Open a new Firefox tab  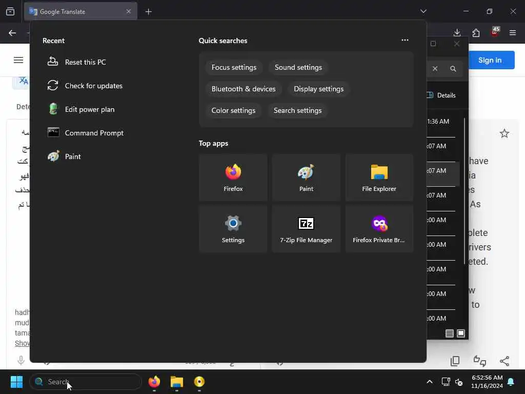(148, 12)
